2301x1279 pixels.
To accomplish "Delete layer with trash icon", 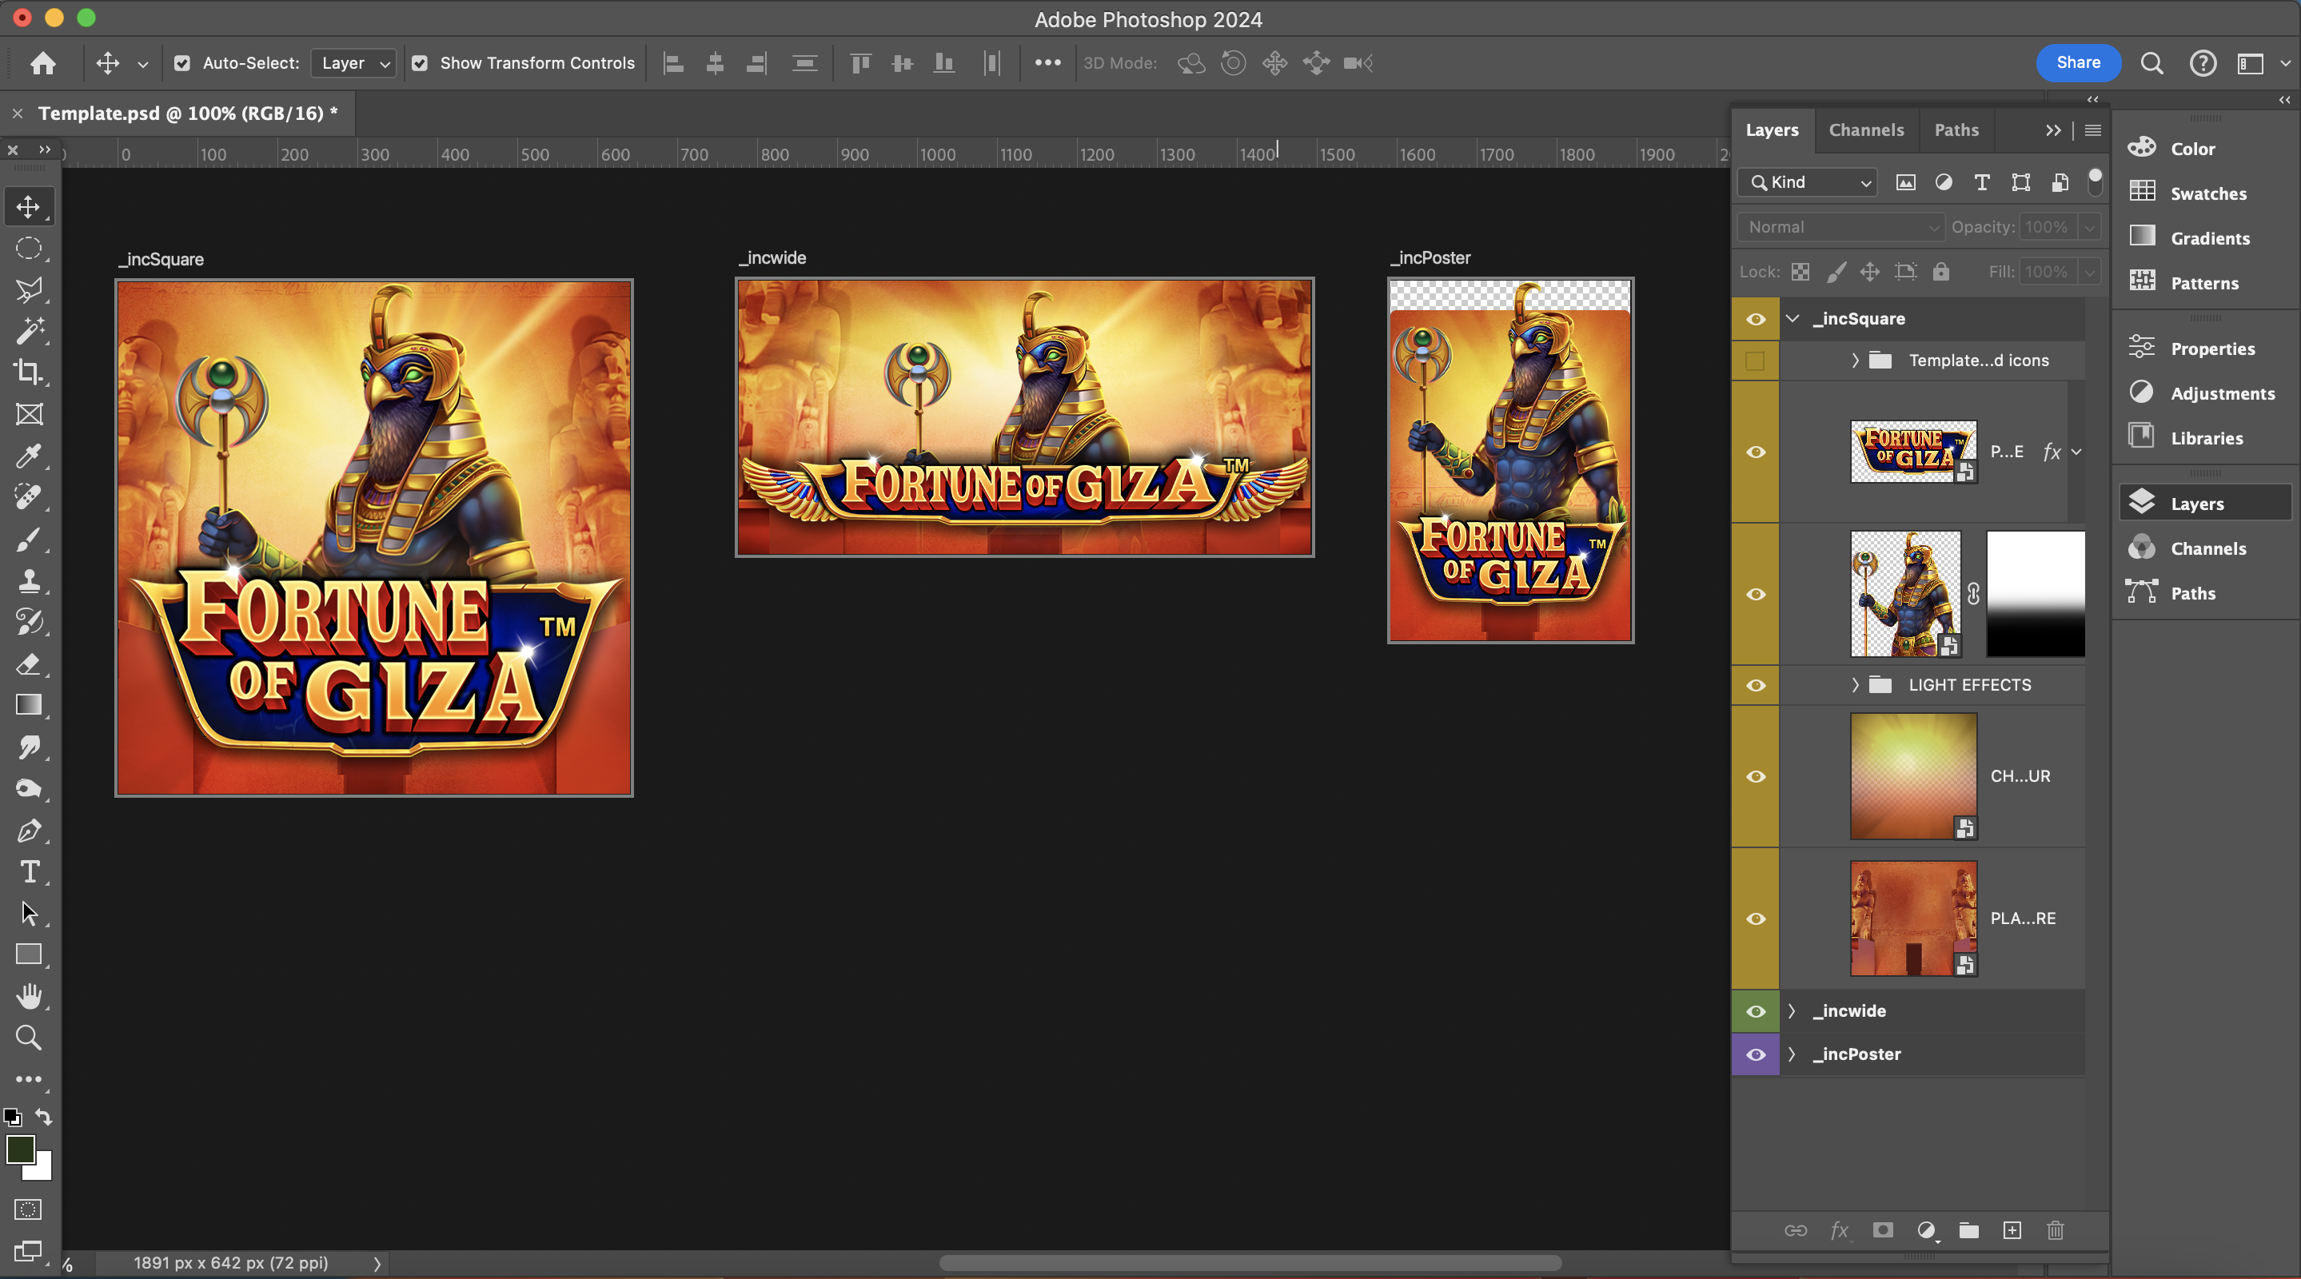I will point(2055,1231).
